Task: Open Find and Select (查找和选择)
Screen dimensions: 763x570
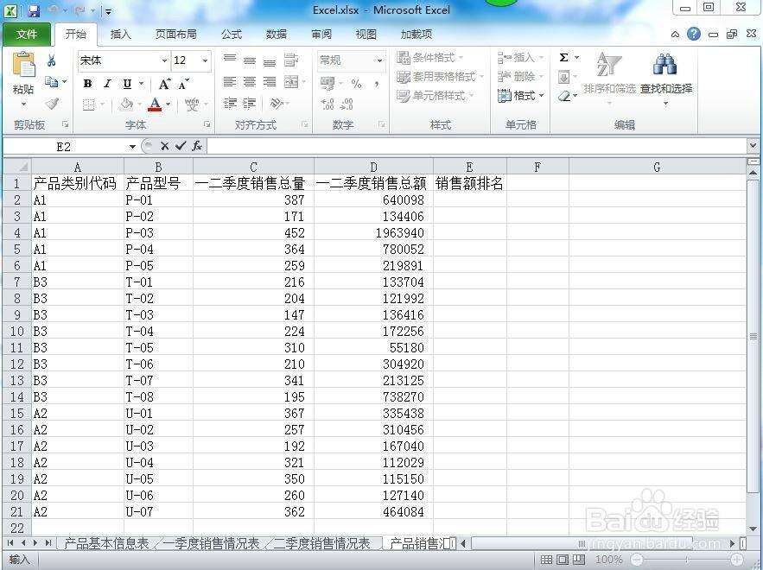Action: [665, 77]
